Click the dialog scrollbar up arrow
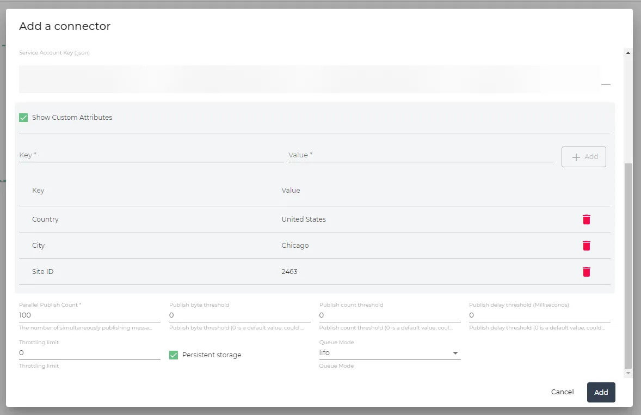 pyautogui.click(x=628, y=53)
